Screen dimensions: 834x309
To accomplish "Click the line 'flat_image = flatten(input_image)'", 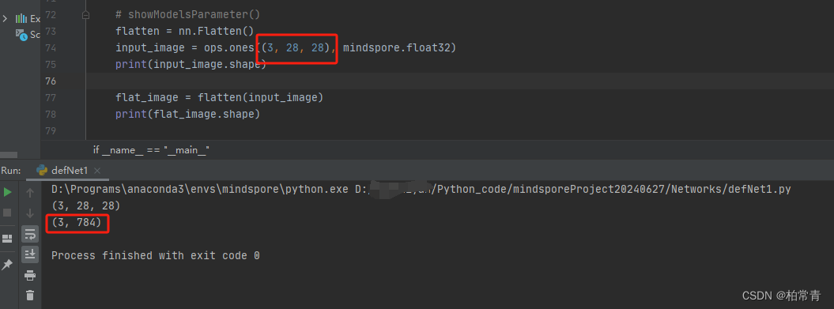I will tap(219, 97).
